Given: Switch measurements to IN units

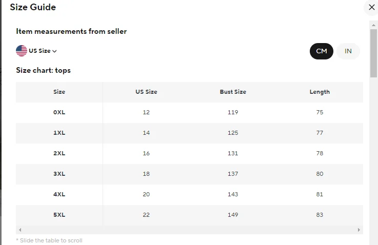Looking at the screenshot, I should [348, 51].
